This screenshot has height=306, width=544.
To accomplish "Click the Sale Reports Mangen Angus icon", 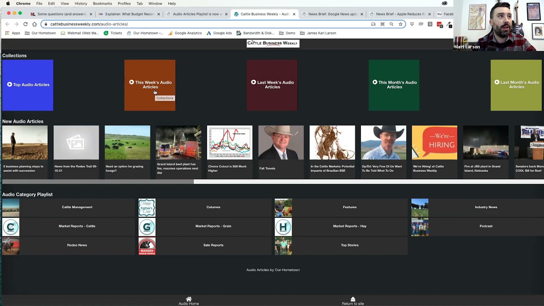I will tap(147, 246).
